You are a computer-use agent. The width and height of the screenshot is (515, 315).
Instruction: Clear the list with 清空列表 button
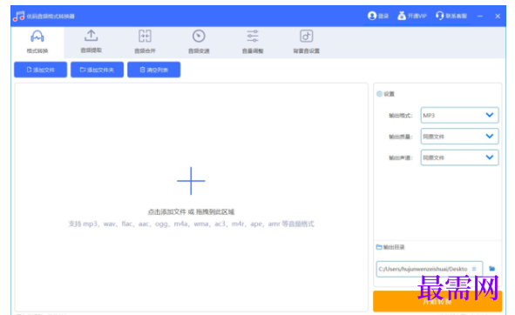tap(153, 70)
